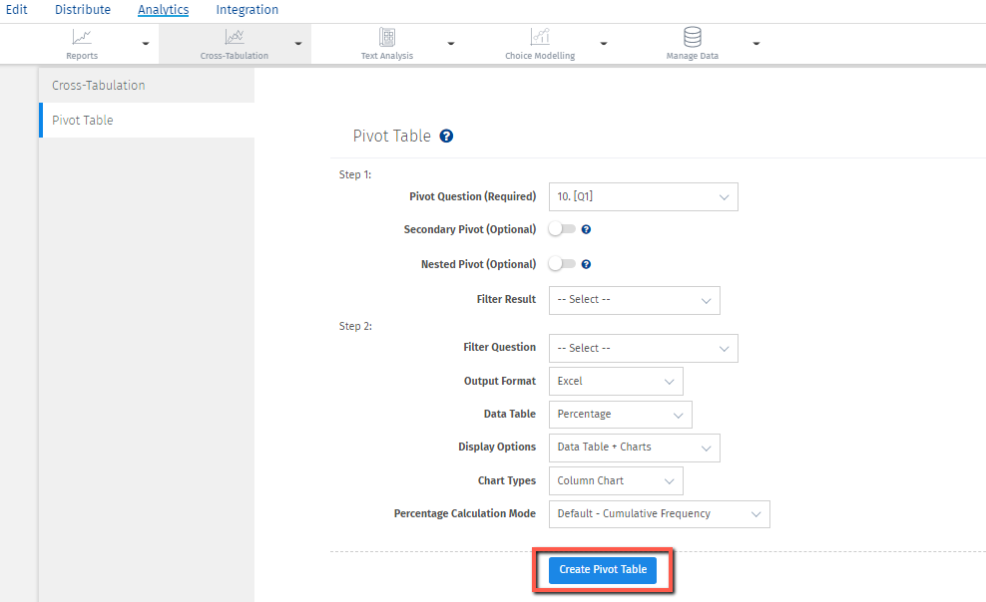The image size is (986, 602).
Task: Open the Integration tab
Action: pos(247,10)
